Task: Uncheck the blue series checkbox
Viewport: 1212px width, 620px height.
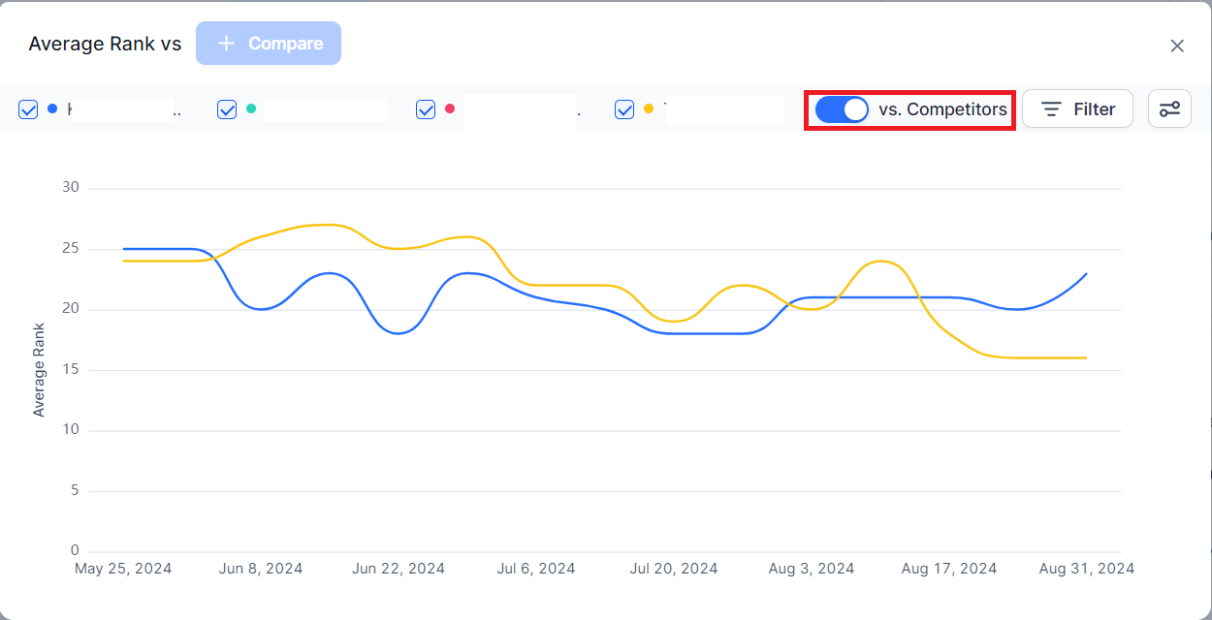Action: point(28,109)
